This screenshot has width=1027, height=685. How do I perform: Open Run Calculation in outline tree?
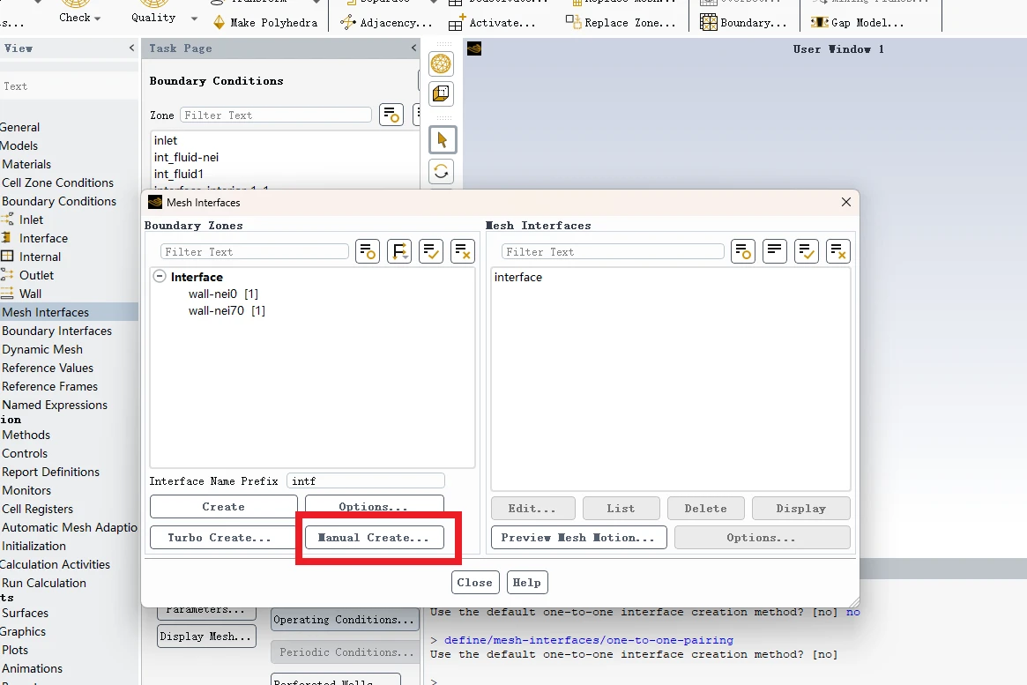tap(44, 583)
